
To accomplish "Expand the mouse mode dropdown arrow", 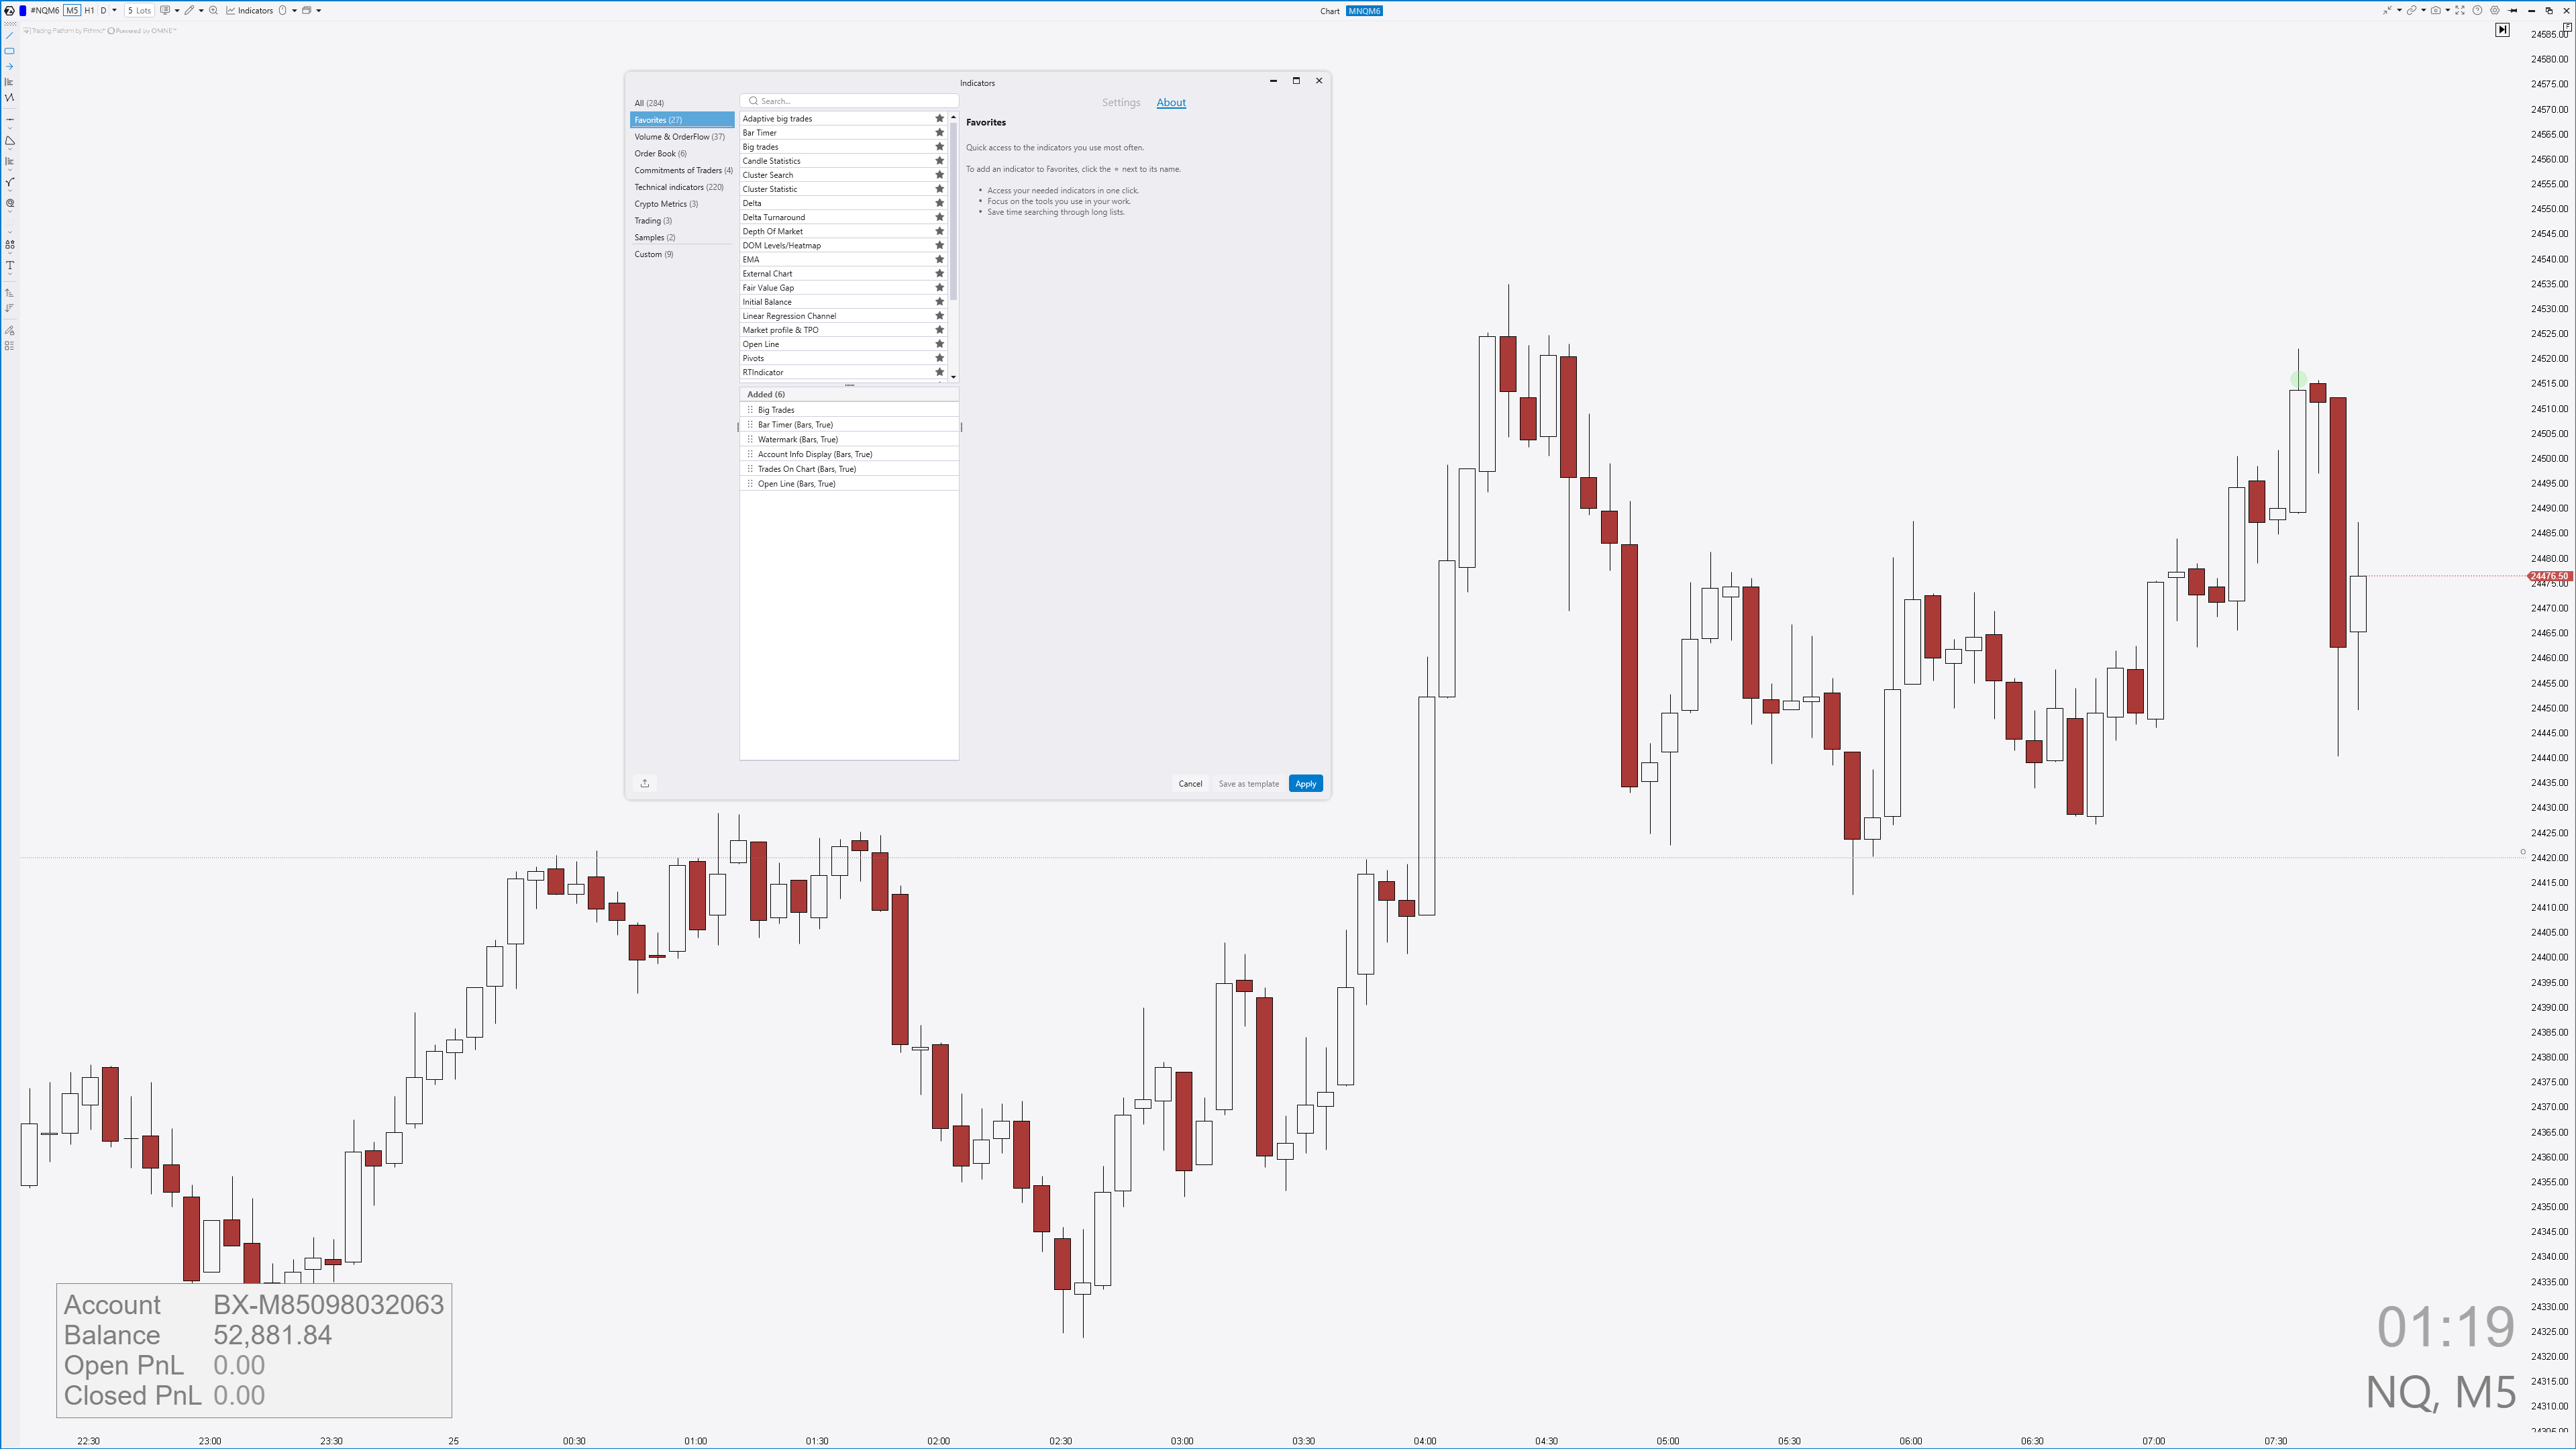I will point(294,10).
